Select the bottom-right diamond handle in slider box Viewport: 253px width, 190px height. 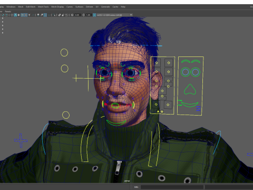click(168, 104)
